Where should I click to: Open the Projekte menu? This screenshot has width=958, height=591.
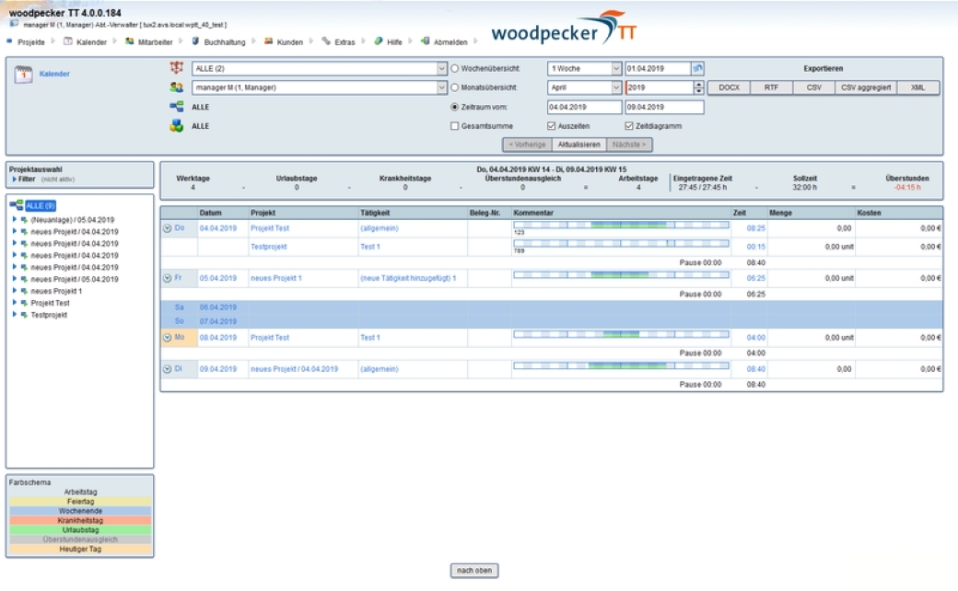(x=31, y=42)
